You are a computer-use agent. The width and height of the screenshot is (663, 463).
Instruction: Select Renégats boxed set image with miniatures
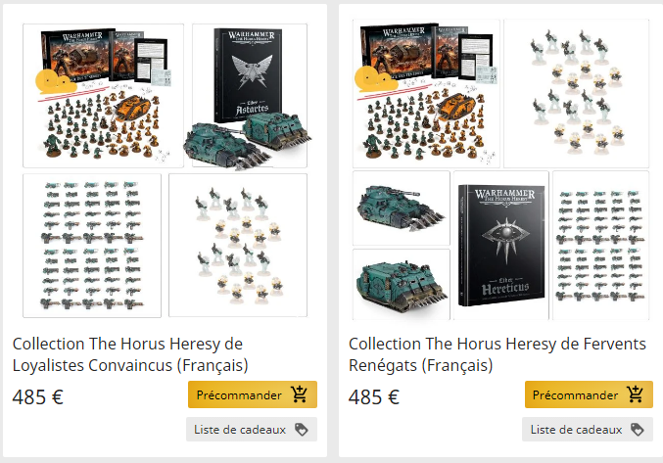pyautogui.click(x=426, y=94)
